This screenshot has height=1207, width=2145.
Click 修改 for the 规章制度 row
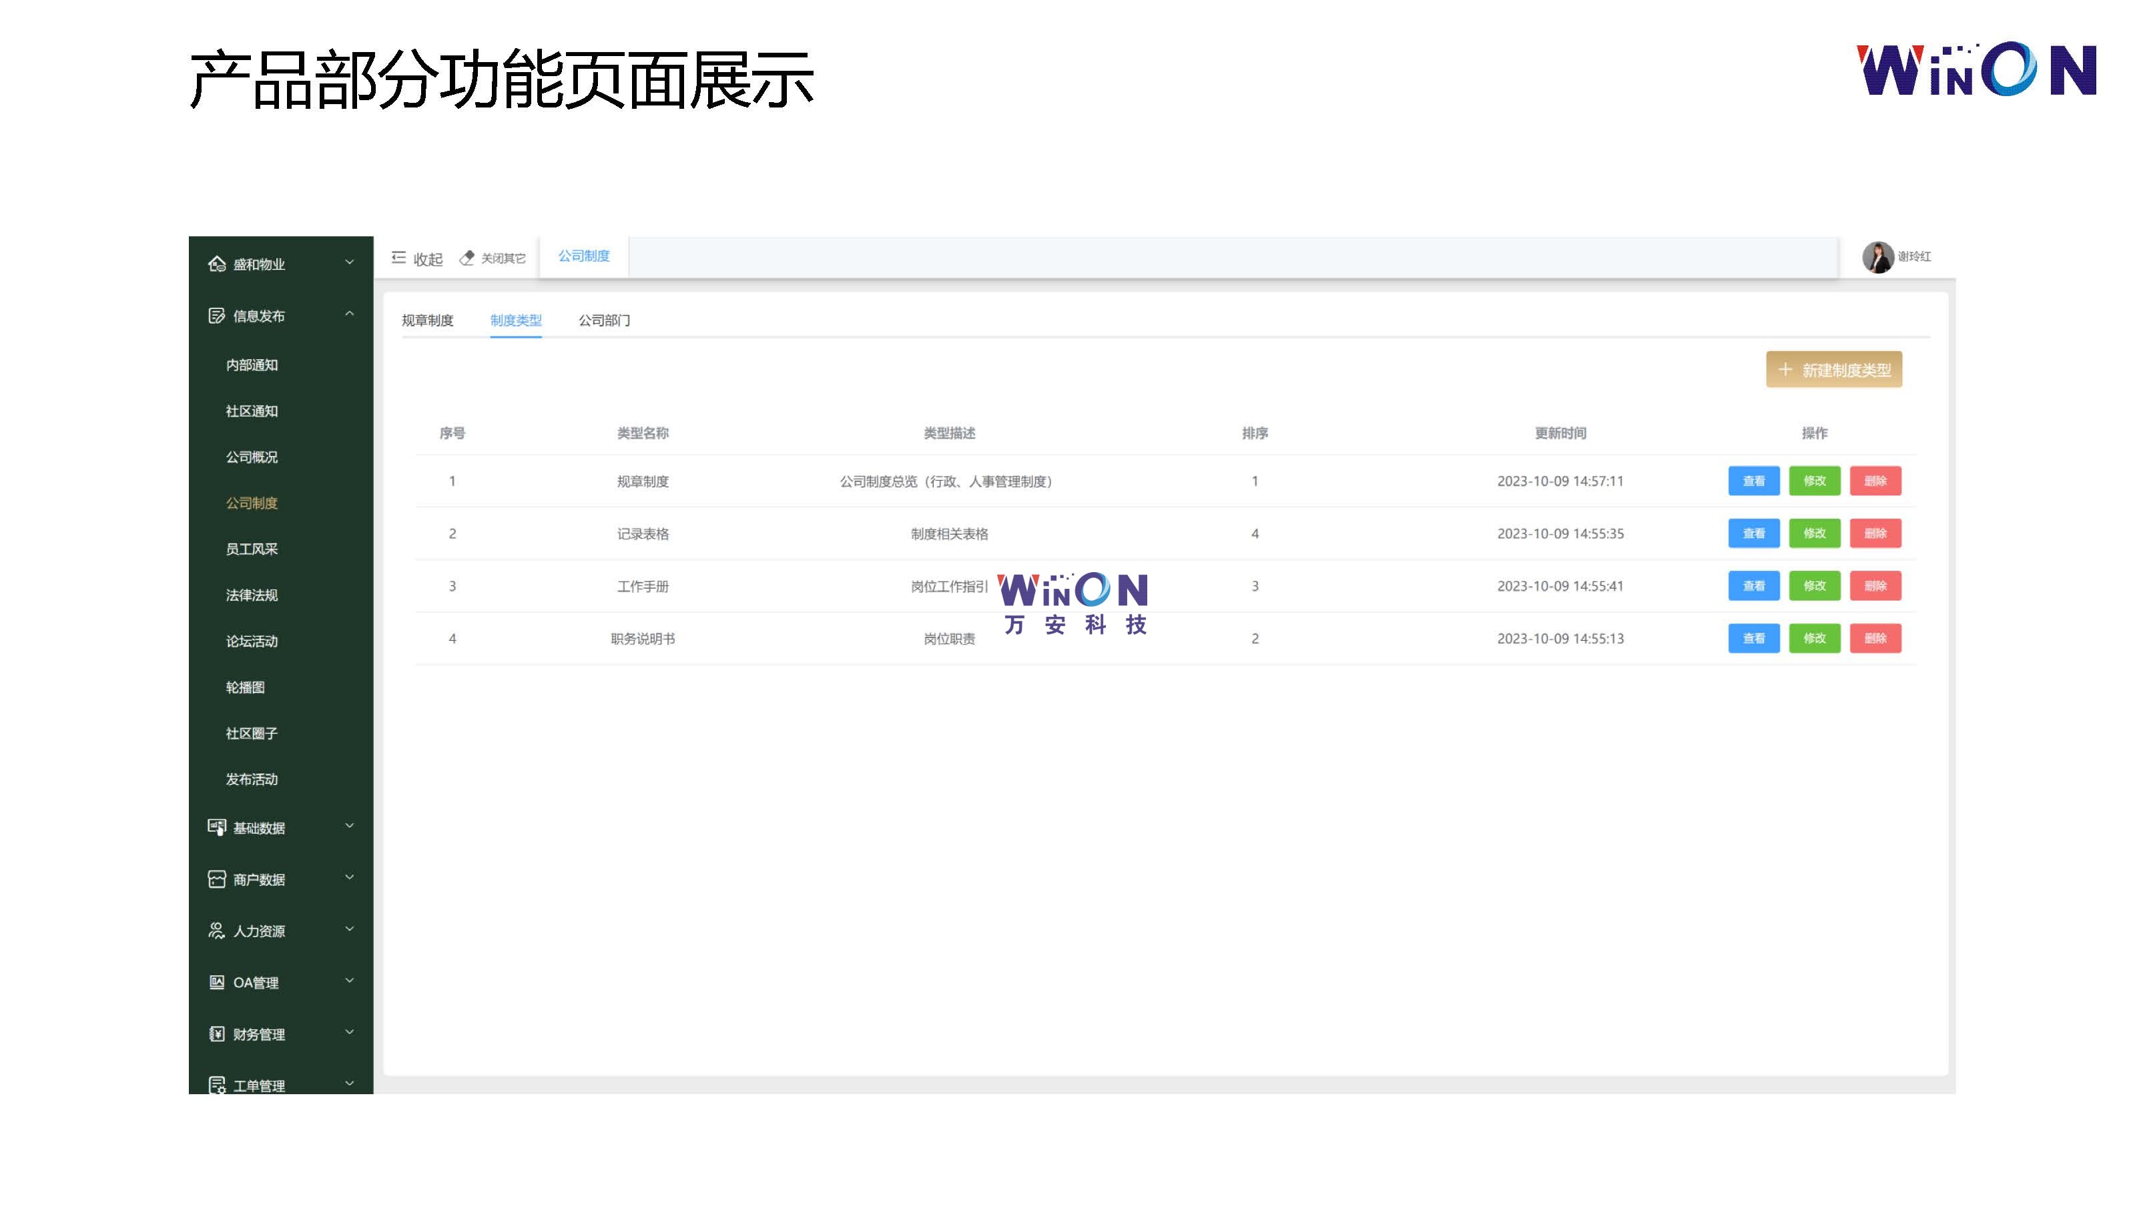[1815, 481]
